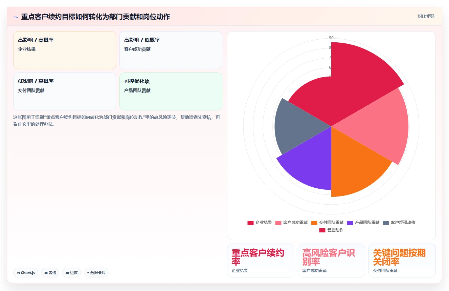The image size is (449, 291).
Task: Click the 进度 chip
Action: tap(71, 273)
